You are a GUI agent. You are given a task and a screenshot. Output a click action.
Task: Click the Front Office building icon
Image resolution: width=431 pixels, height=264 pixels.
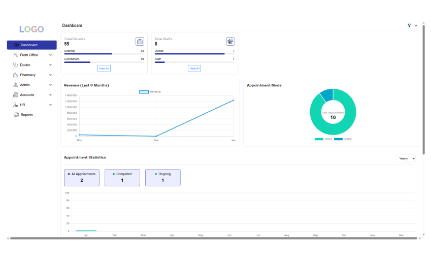click(16, 55)
